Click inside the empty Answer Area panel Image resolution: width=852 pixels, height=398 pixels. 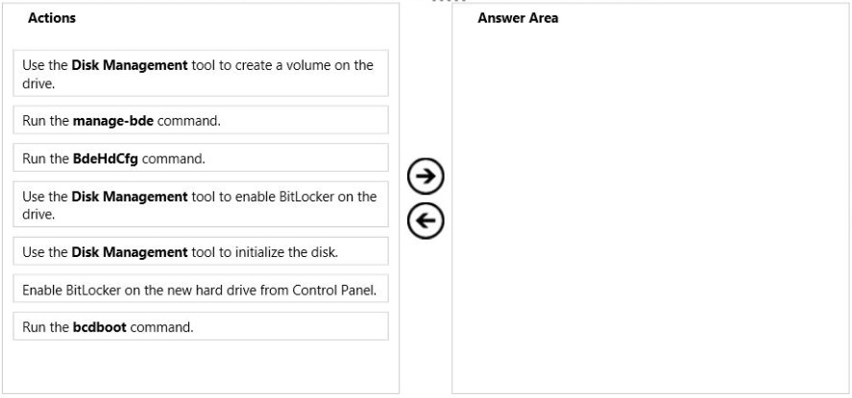[x=650, y=212]
